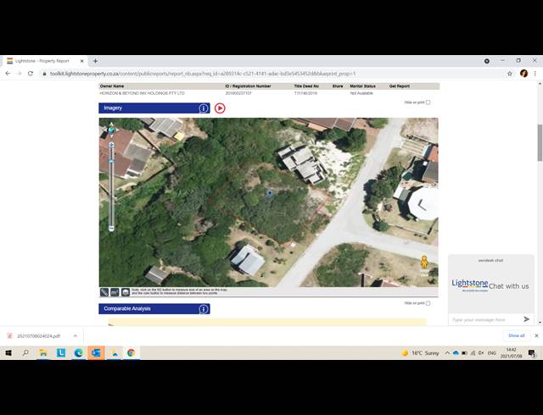Reload the Lightstone report page

[31, 74]
